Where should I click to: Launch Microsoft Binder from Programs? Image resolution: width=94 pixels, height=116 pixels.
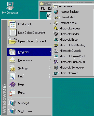tap(73, 34)
